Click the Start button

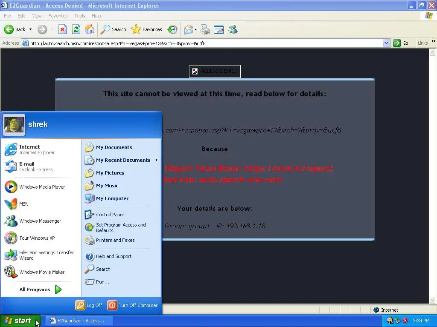click(x=20, y=321)
